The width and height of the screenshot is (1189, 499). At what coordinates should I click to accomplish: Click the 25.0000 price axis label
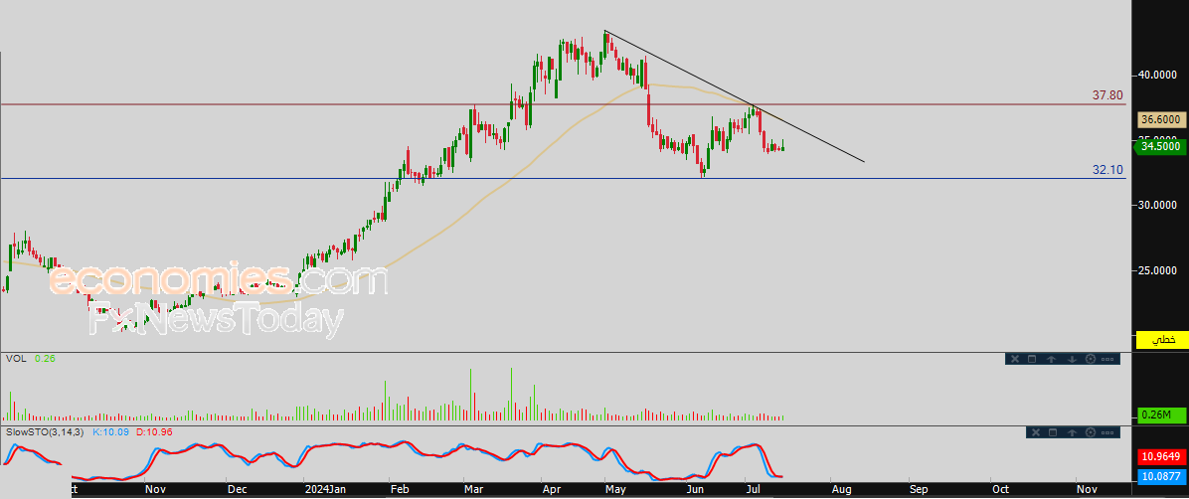click(x=1158, y=270)
